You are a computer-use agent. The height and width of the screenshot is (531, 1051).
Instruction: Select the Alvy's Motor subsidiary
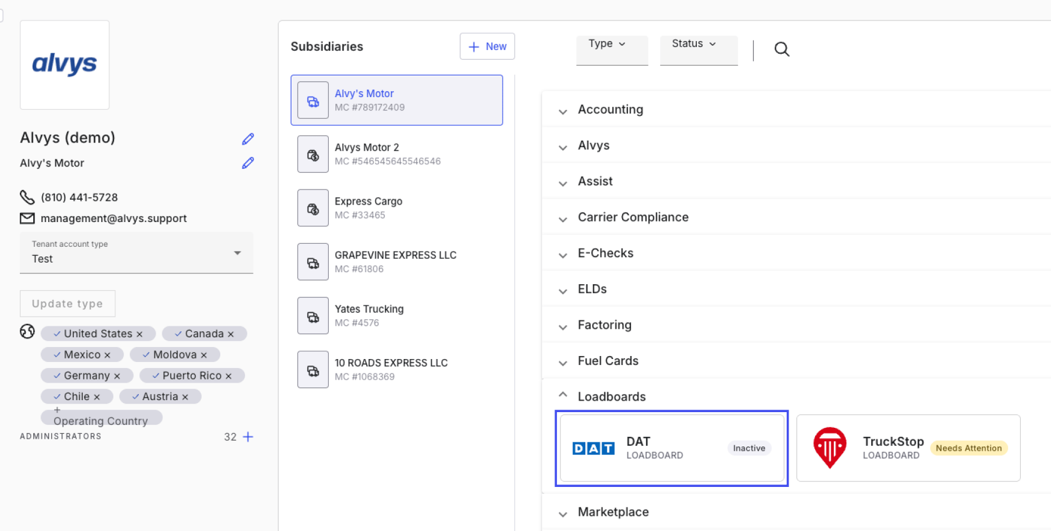(397, 100)
